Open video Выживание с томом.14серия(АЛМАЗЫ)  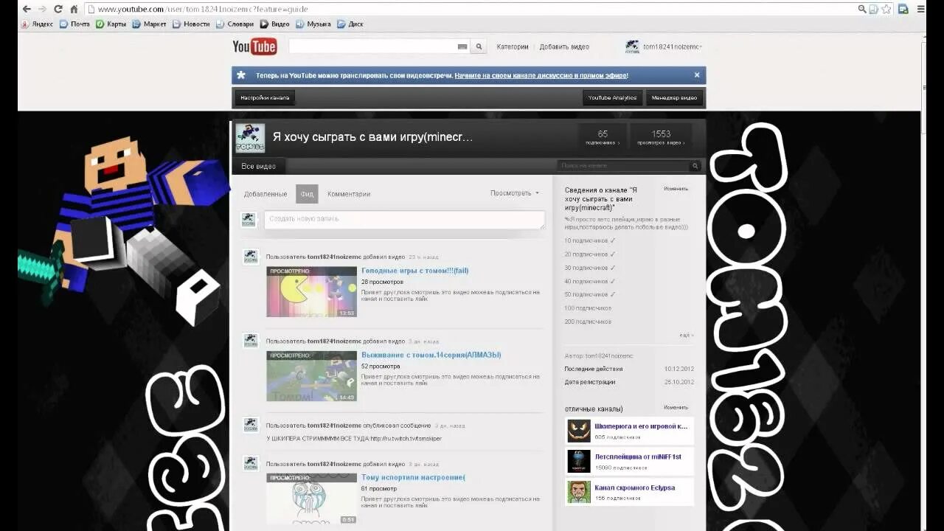coord(431,355)
